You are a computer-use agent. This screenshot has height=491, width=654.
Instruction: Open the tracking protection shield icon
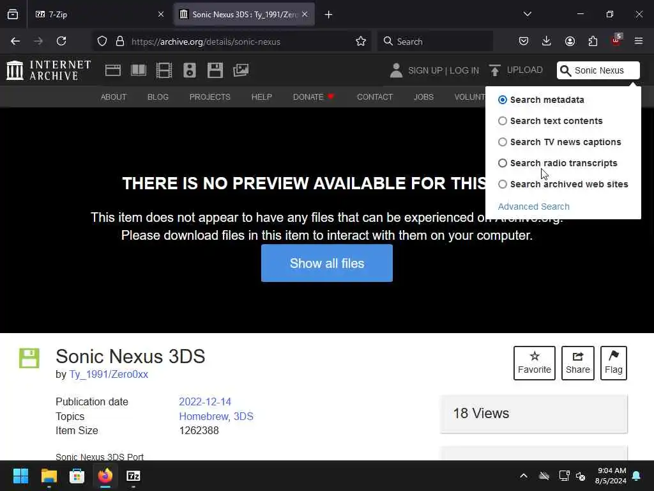pyautogui.click(x=102, y=42)
